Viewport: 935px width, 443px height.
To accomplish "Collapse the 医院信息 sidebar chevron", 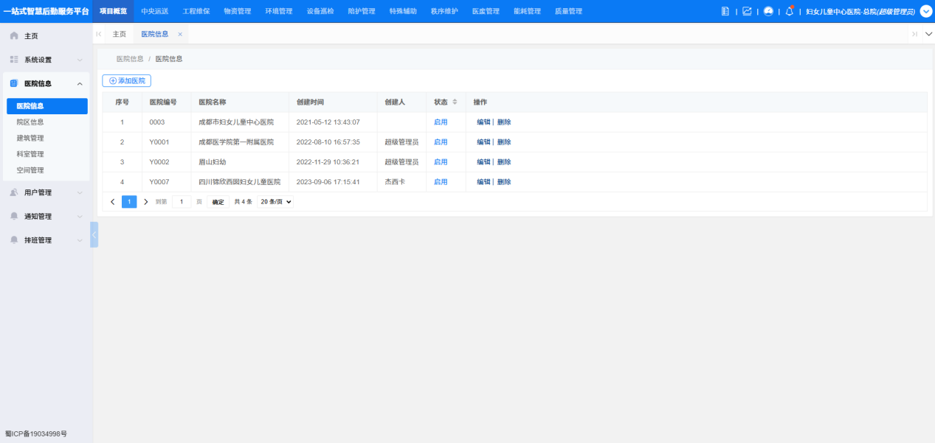I will (80, 83).
